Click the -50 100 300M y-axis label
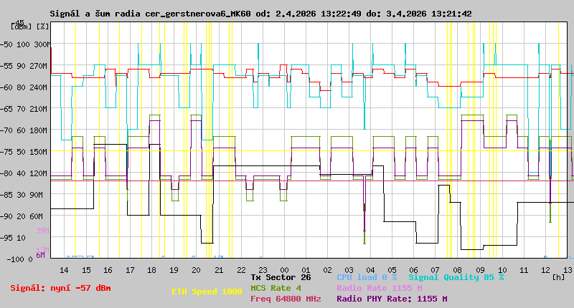Image resolution: width=574 pixels, height=308 pixels. click(x=26, y=44)
